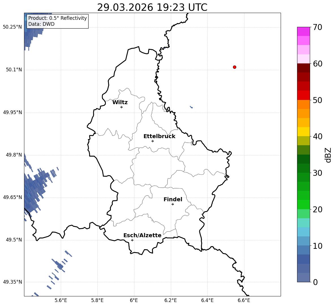Click the Wiltz city label
The width and height of the screenshot is (335, 306).
tap(120, 102)
